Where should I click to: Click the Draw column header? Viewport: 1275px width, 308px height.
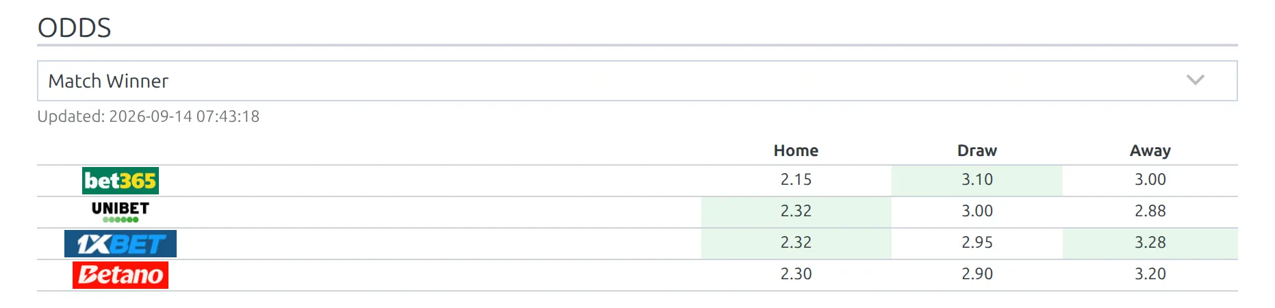(x=977, y=151)
